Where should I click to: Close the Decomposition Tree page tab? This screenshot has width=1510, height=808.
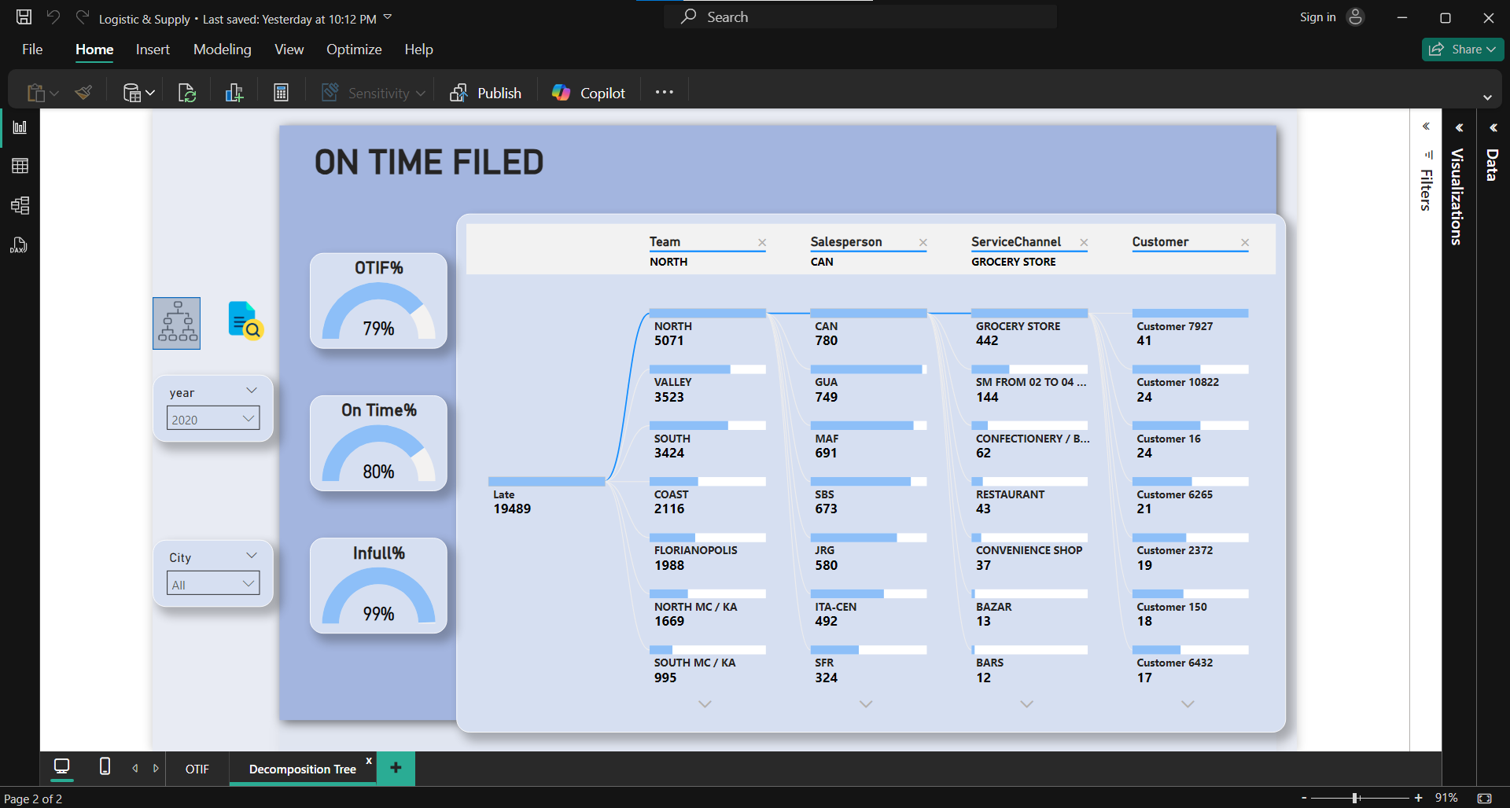tap(369, 761)
